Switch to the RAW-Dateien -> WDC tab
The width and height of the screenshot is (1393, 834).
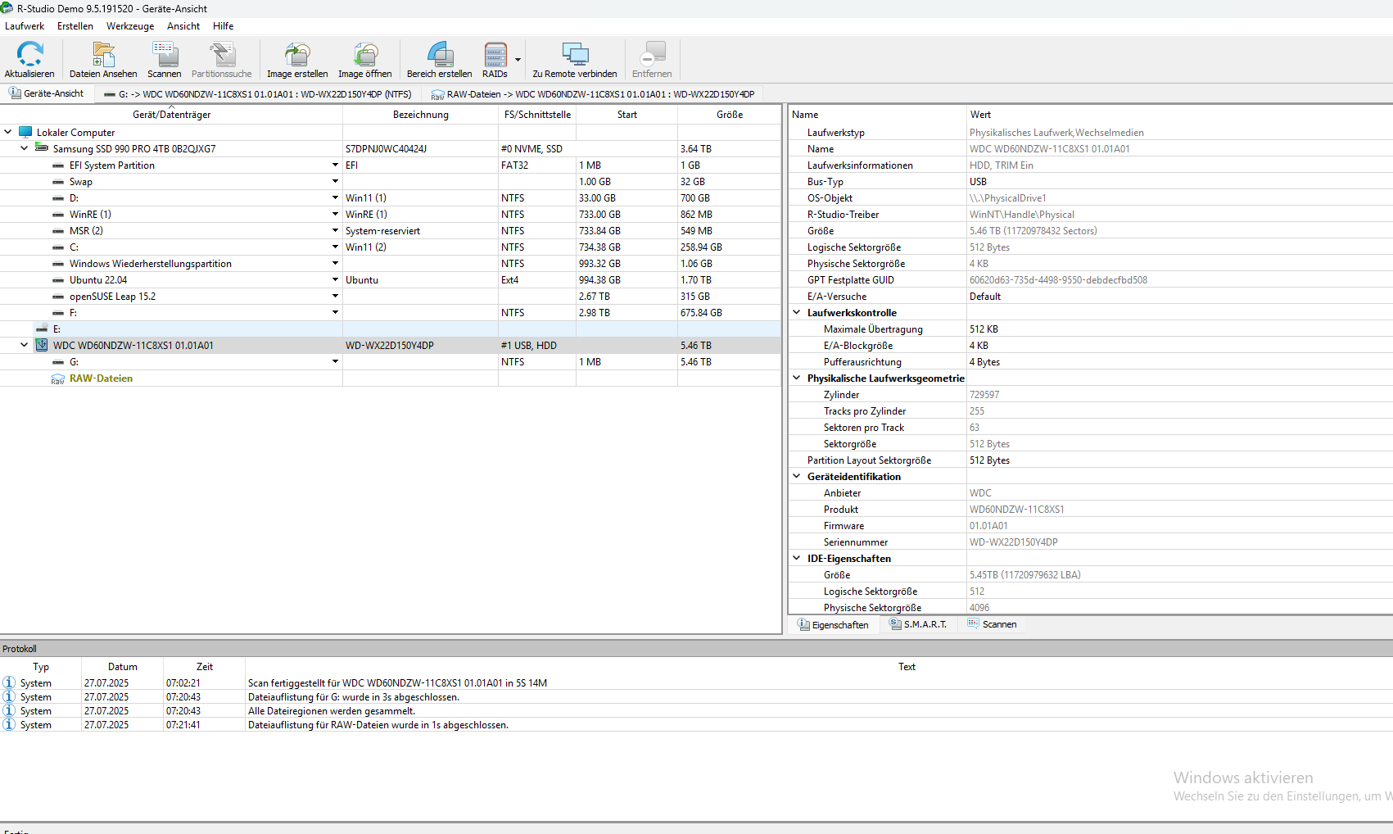[593, 94]
